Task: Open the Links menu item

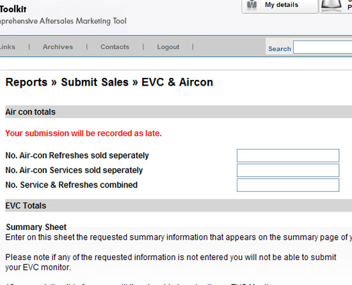Action: 8,47
